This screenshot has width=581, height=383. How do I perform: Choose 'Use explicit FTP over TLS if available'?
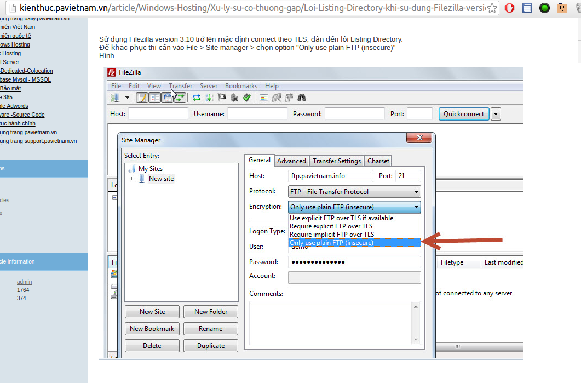[354, 218]
